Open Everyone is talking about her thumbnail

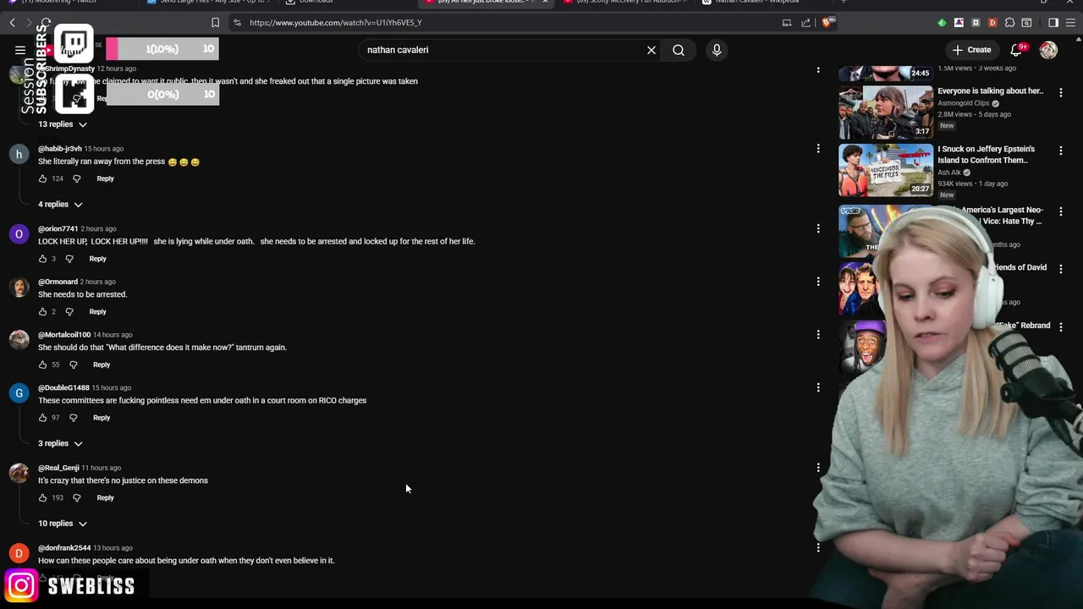point(886,112)
